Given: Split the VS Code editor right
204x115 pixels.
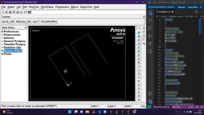Looking at the screenshot, I should [196, 12].
